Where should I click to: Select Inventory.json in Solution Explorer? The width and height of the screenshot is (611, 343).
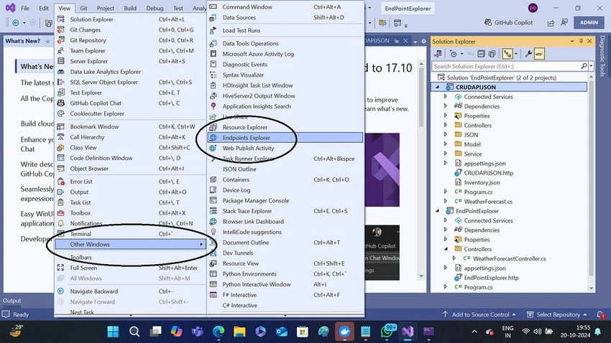pos(482,182)
